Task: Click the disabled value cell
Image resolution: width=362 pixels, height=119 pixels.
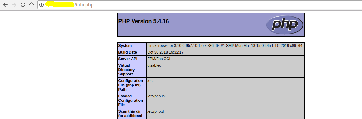Action: point(225,70)
